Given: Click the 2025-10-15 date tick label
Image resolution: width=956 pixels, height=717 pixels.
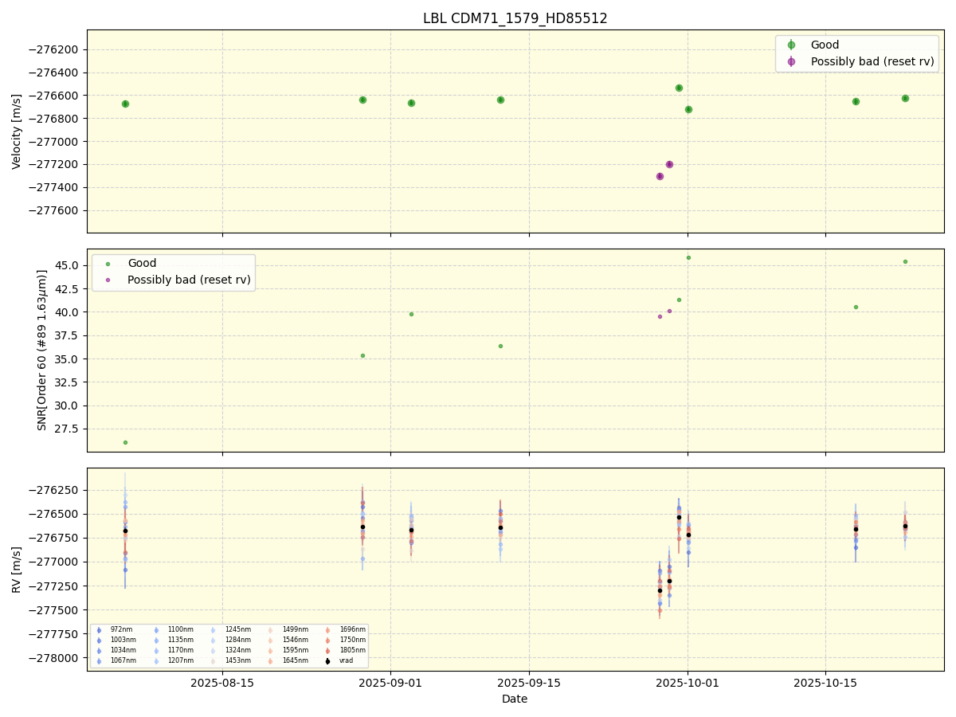Looking at the screenshot, I should (x=825, y=683).
